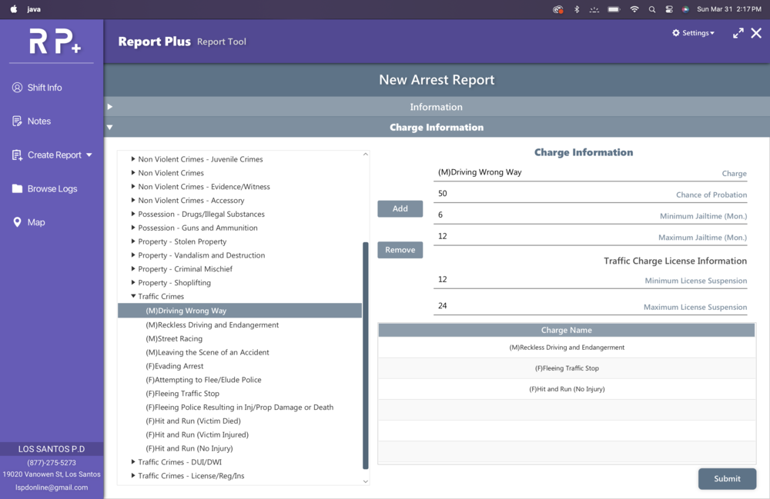Click the charge list vertical scrollbar
Viewport: 770px width, 499px height.
(x=366, y=354)
